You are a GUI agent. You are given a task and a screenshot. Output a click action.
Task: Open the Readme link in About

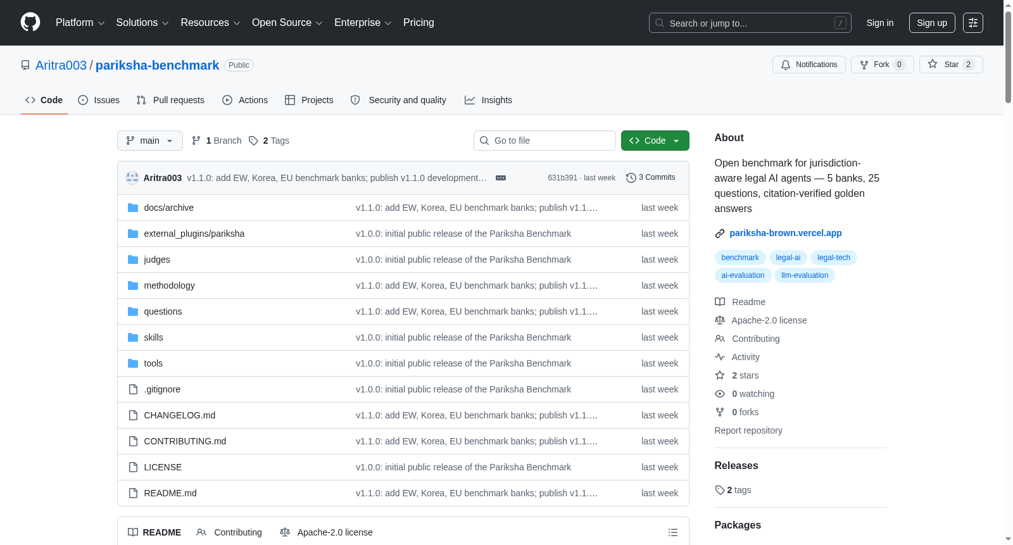click(741, 302)
